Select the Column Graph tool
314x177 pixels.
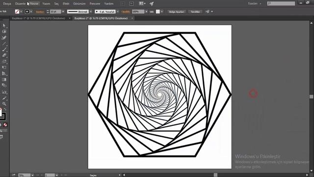[x=4, y=92]
